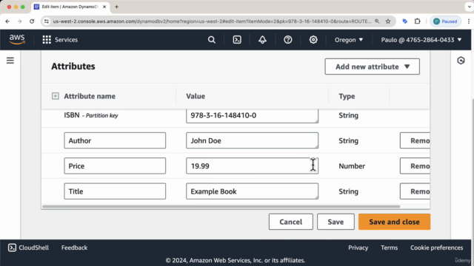This screenshot has width=474, height=266.
Task: Edit the Title attribute name field
Action: (x=115, y=191)
